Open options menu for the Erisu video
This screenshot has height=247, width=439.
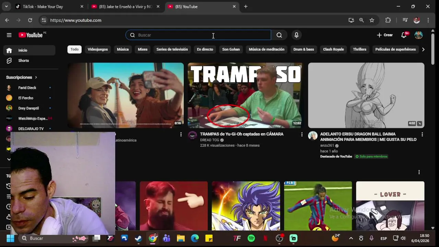coord(422,134)
